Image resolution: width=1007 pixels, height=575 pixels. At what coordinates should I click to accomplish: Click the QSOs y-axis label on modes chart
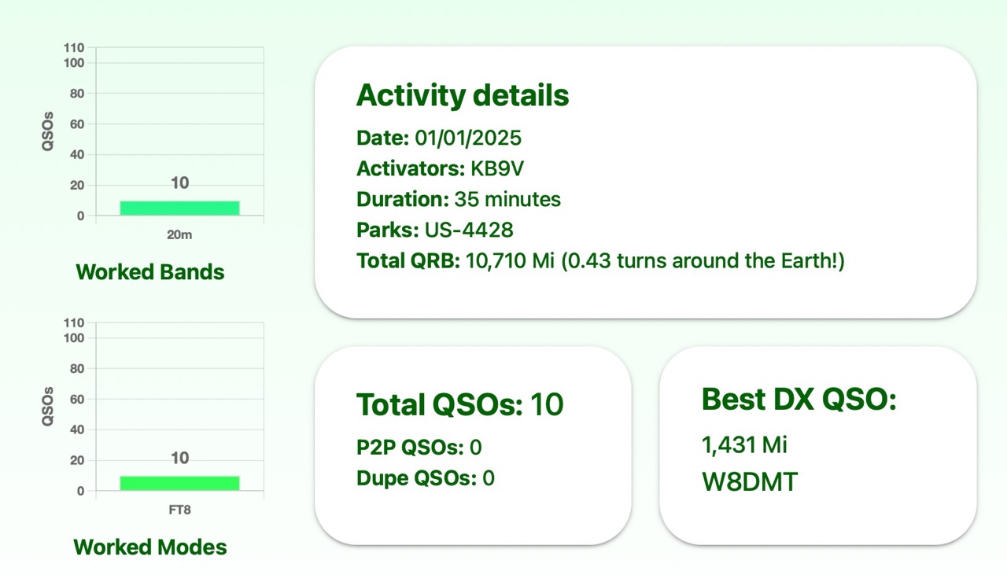[49, 406]
